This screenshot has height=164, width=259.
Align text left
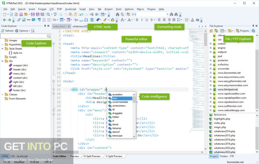click(160, 20)
